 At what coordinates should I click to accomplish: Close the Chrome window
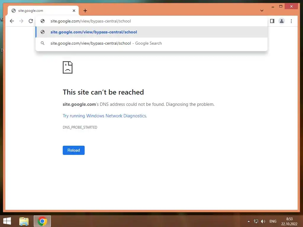pyautogui.click(x=291, y=7)
